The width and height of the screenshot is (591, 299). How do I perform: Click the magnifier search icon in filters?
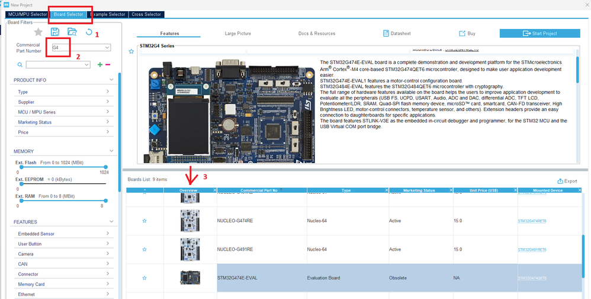click(x=20, y=64)
